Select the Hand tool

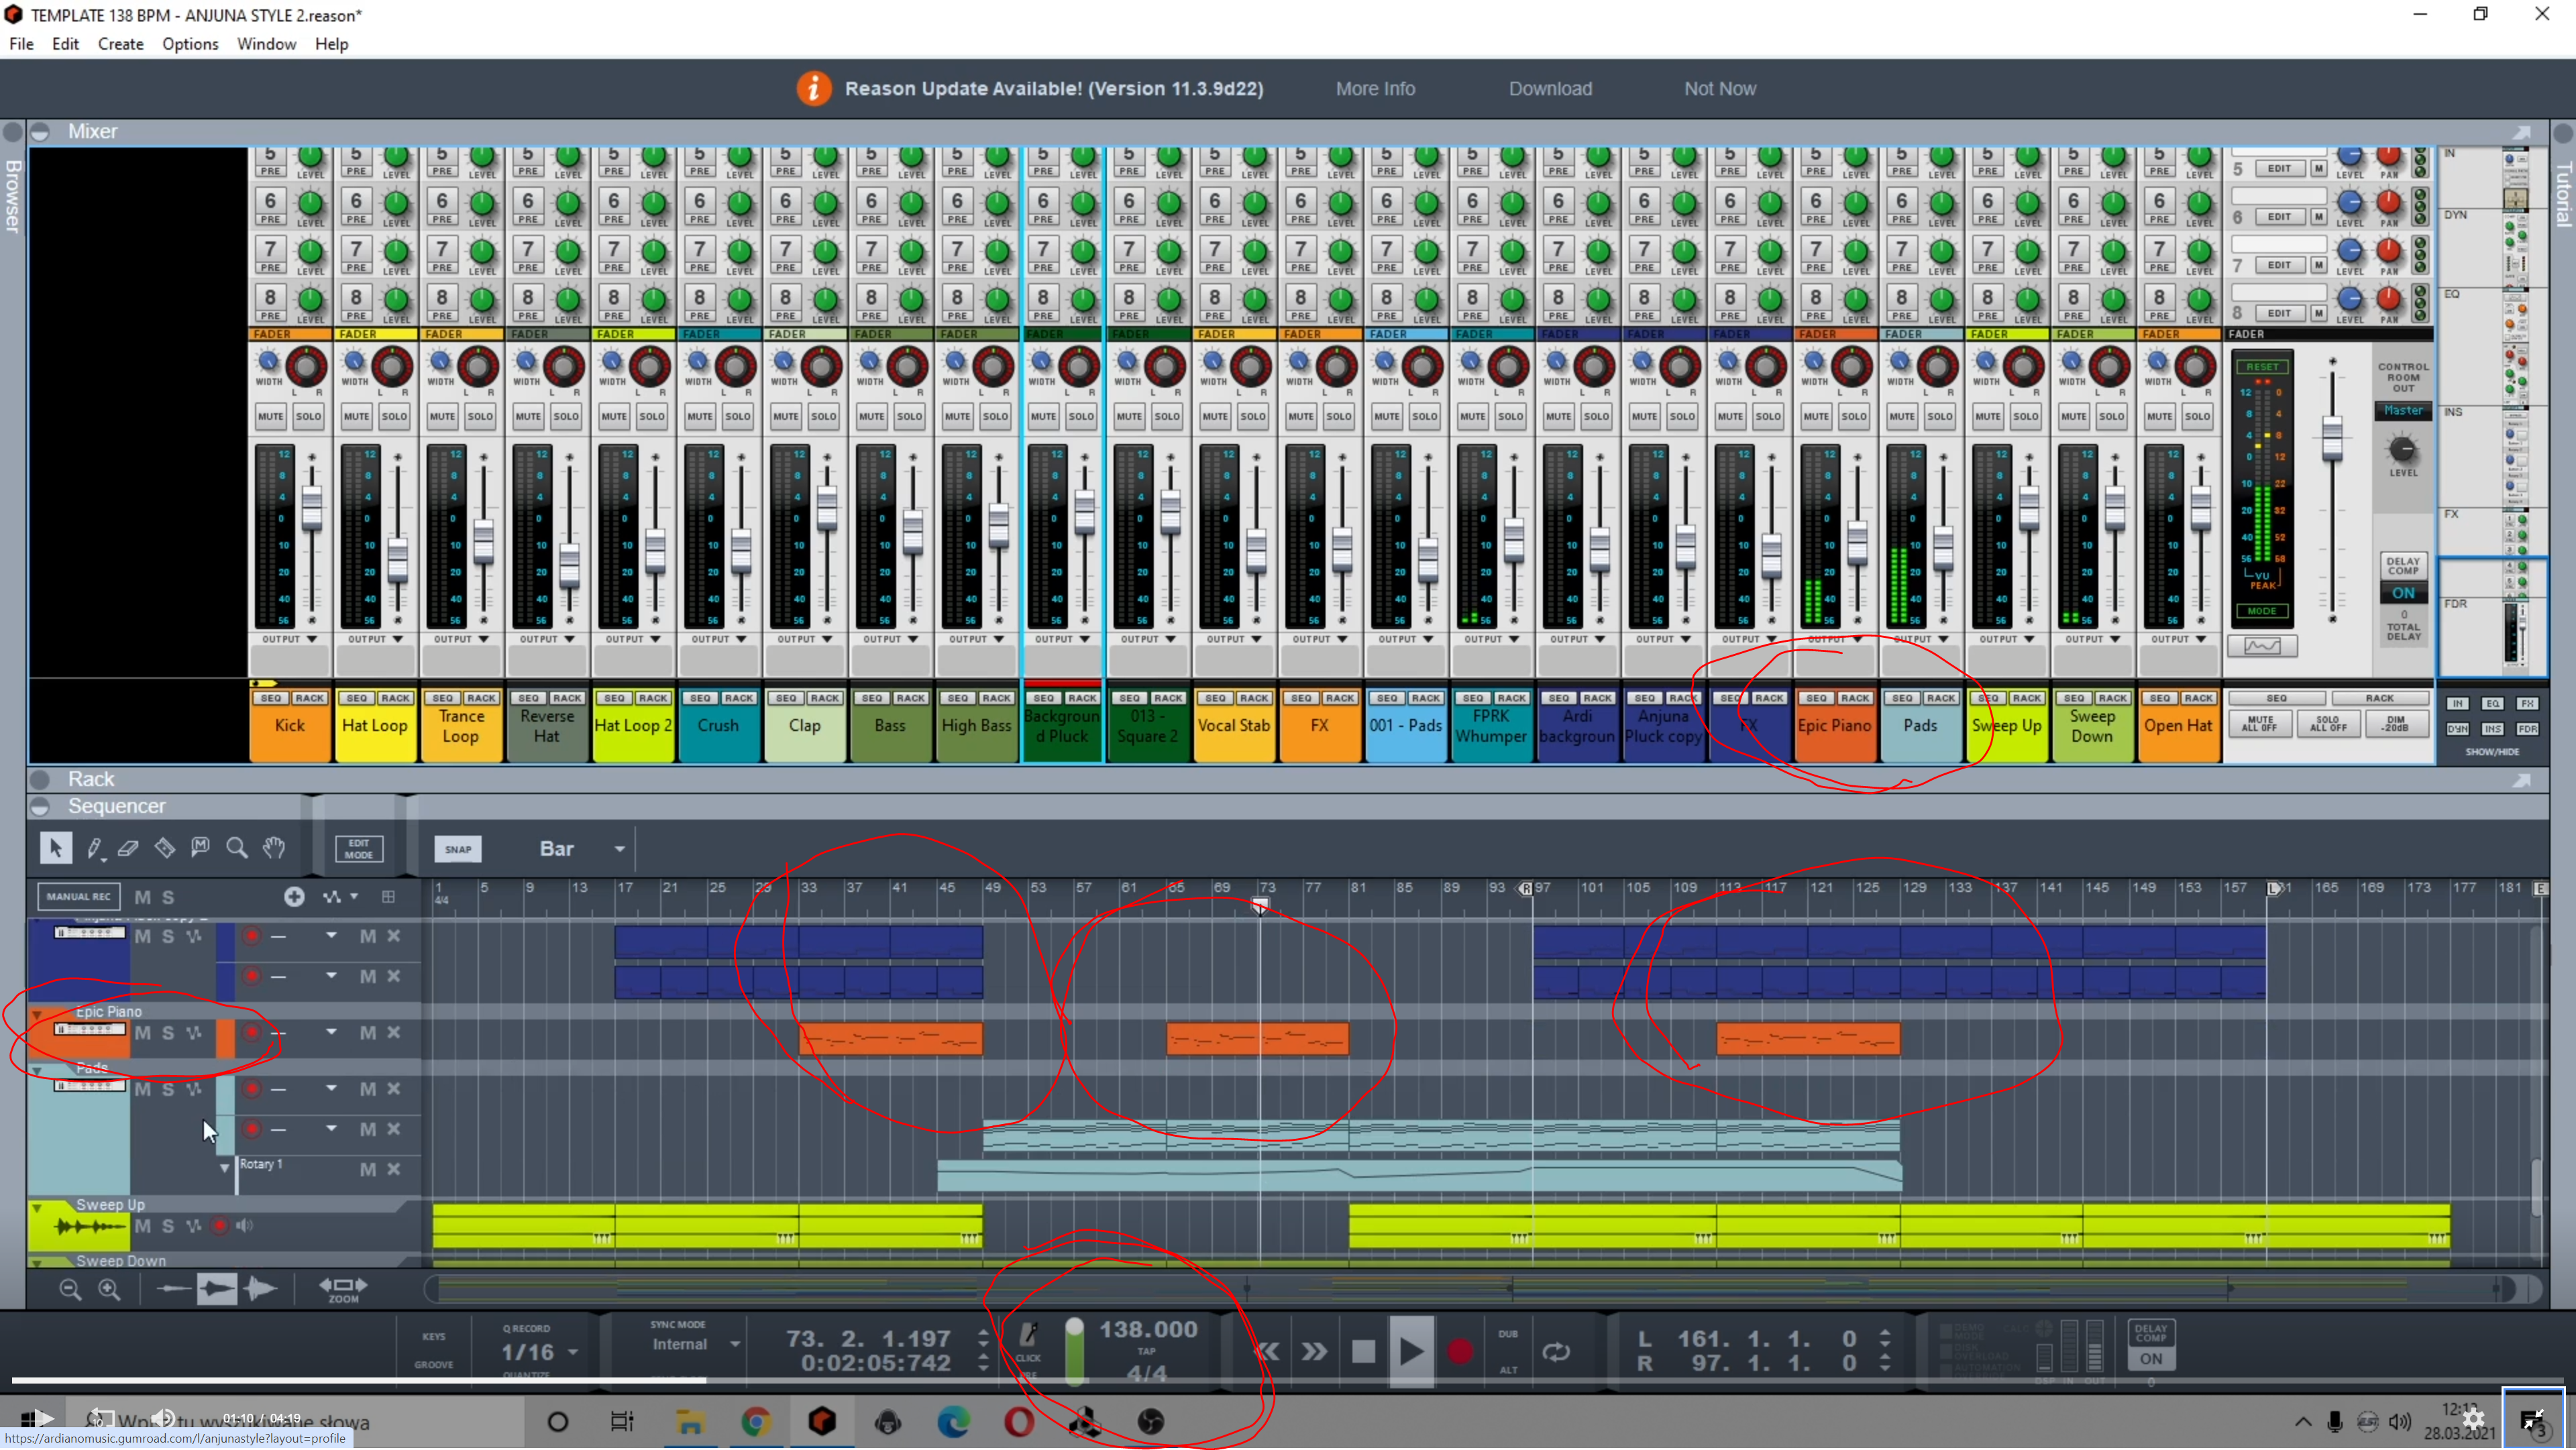click(x=274, y=849)
